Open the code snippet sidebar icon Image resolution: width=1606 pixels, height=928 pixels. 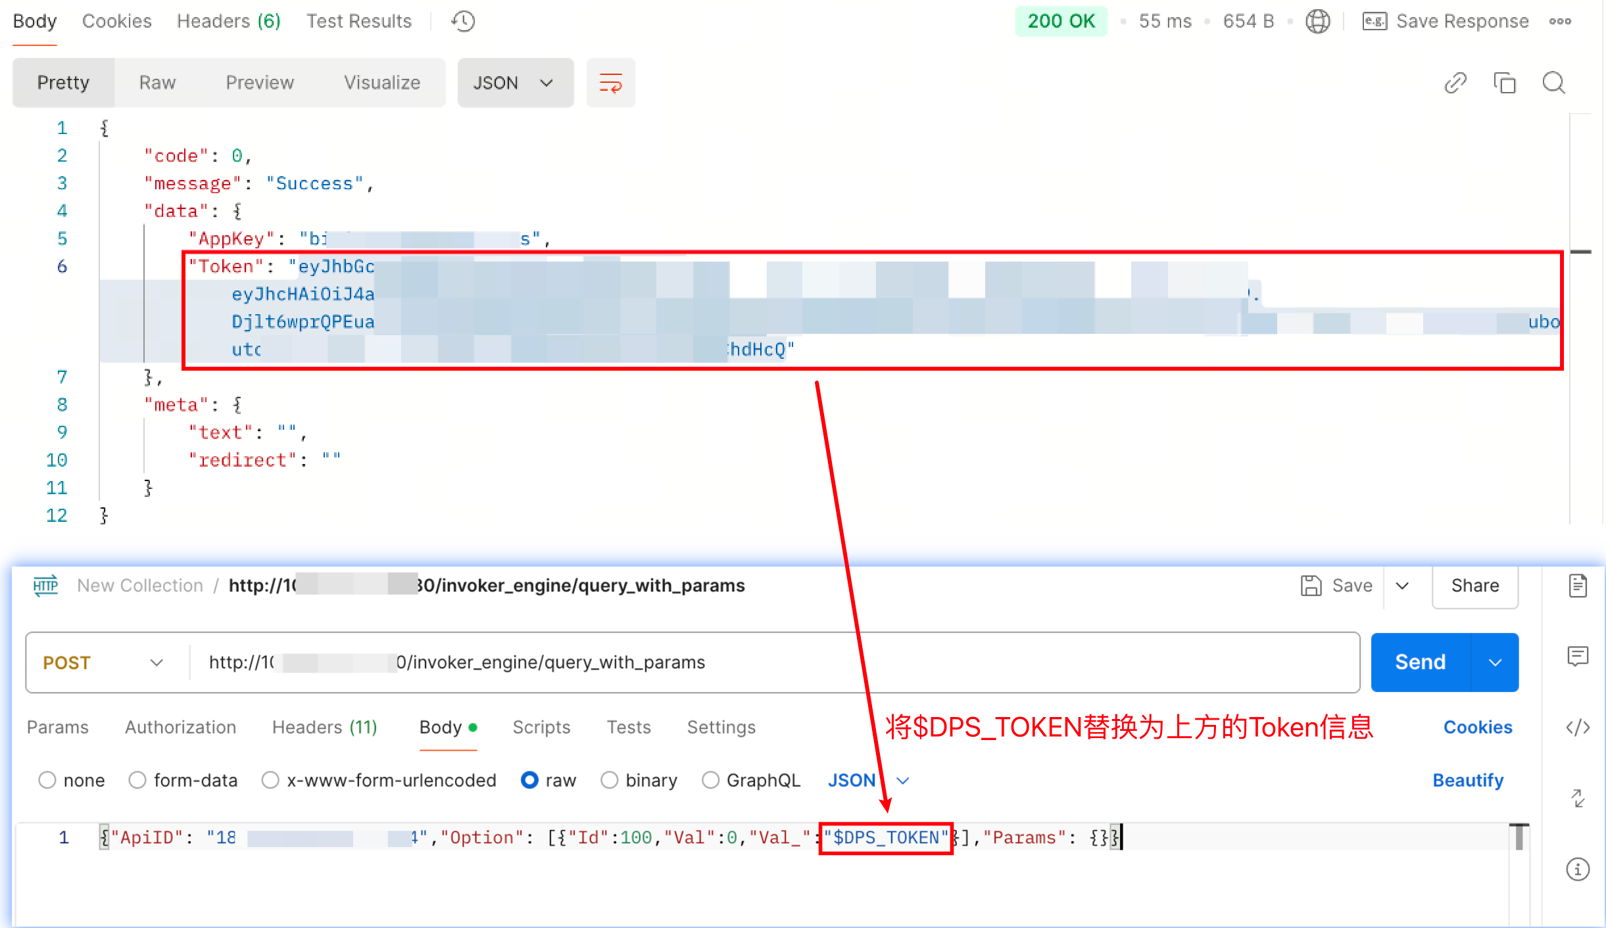click(1578, 728)
